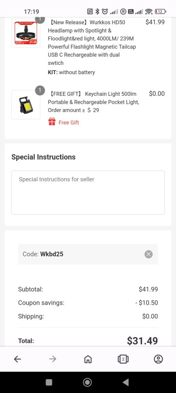Tap the Wi-Fi status icon
The image size is (176, 393).
tap(149, 11)
